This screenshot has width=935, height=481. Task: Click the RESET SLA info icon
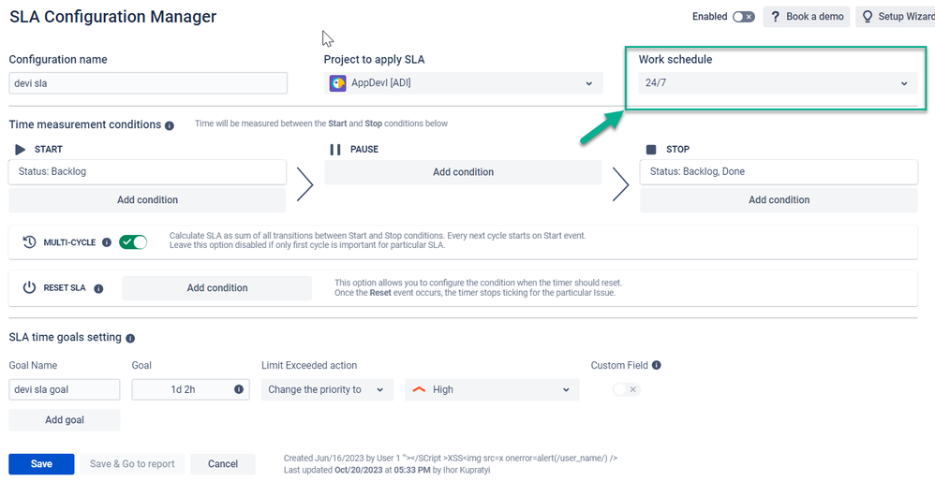coord(98,289)
